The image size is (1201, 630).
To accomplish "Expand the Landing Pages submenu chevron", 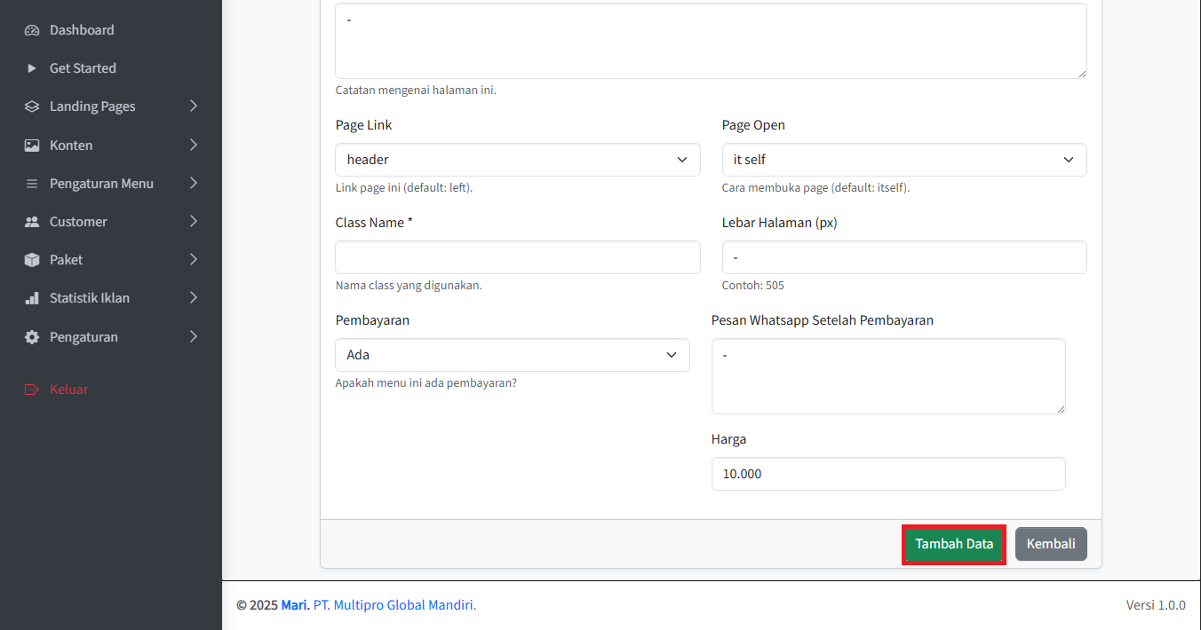I will 194,106.
